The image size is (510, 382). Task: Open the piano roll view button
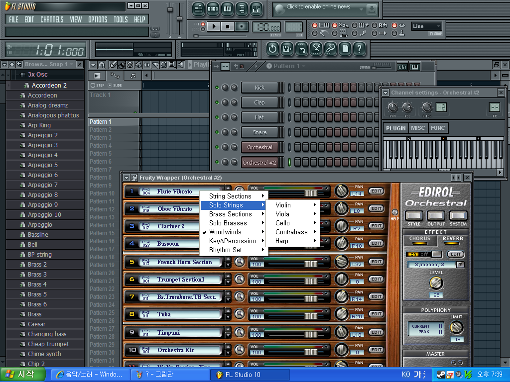(227, 9)
